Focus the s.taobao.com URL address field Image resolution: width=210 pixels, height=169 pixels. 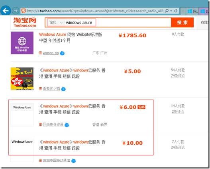coord(95,11)
